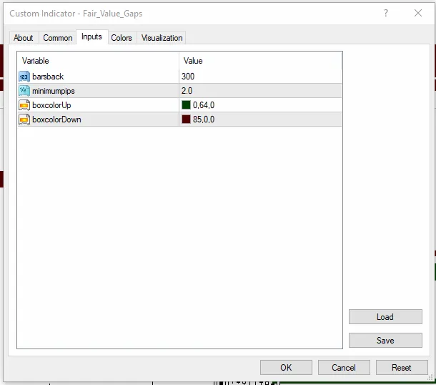Click the Reset button
The height and width of the screenshot is (385, 436).
point(402,367)
